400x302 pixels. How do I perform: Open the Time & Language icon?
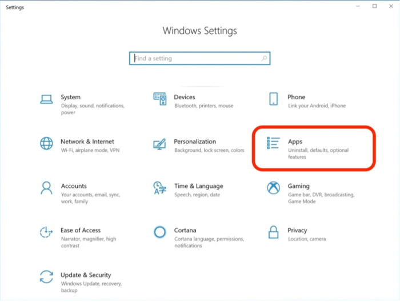click(159, 188)
